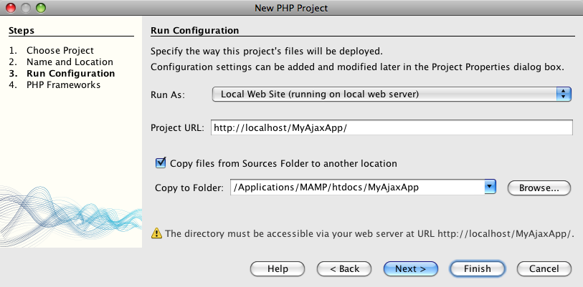Focus the Project URL text field
Screen dimensions: 583x287
click(390, 127)
